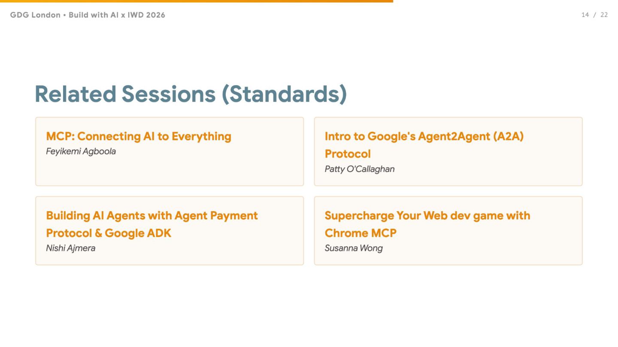Screen dimensions: 618x347
Task: Click the "GDG London" header text
Action: click(35, 15)
